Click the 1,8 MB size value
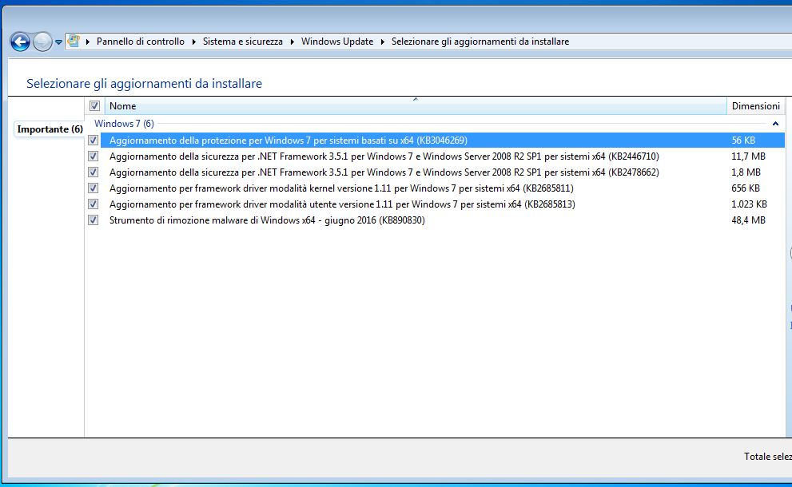 [746, 172]
